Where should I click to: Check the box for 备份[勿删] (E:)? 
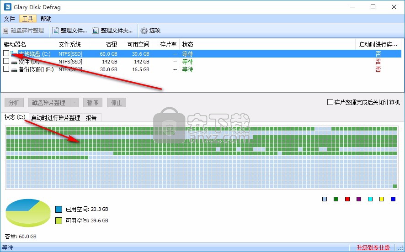click(x=6, y=69)
